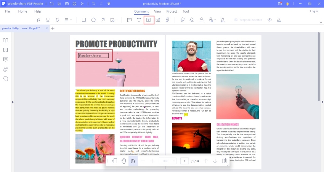
Task: Select the Pencil drawing tool
Action: coord(183,20)
